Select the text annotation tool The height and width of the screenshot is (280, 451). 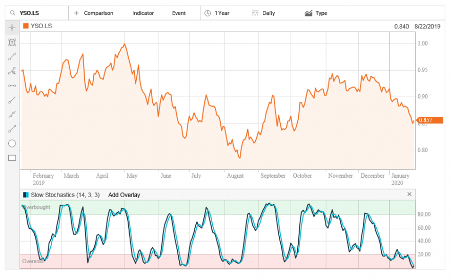(x=12, y=42)
